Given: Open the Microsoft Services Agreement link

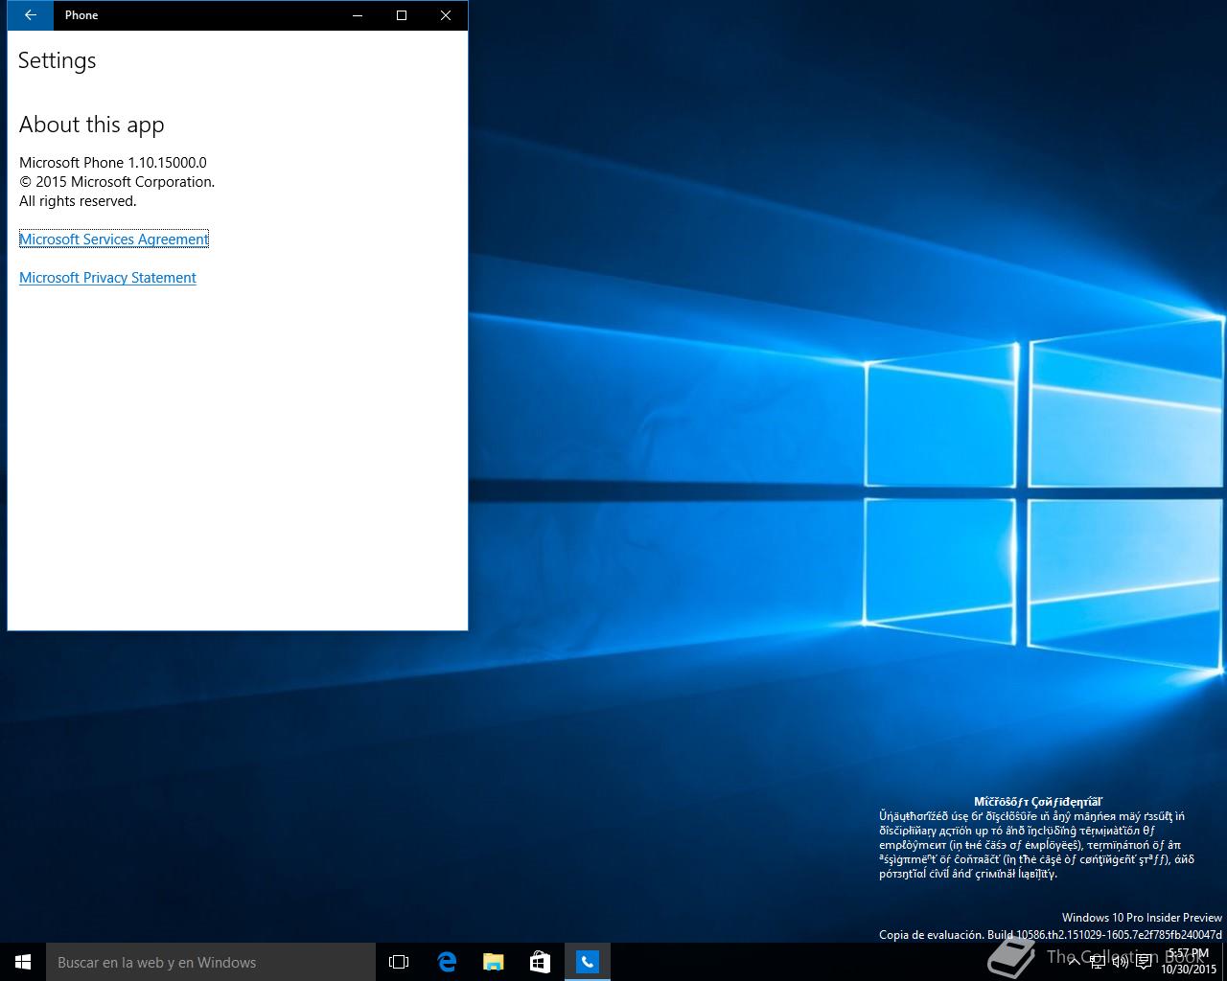Looking at the screenshot, I should pos(113,240).
